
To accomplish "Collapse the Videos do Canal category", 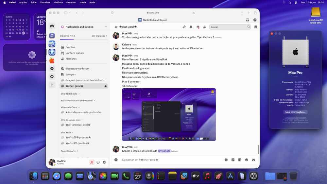I will click(70, 107).
